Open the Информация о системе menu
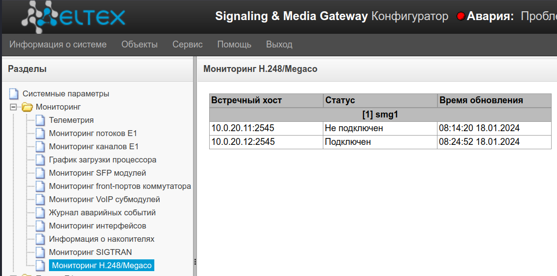This screenshot has width=557, height=276. (x=58, y=45)
